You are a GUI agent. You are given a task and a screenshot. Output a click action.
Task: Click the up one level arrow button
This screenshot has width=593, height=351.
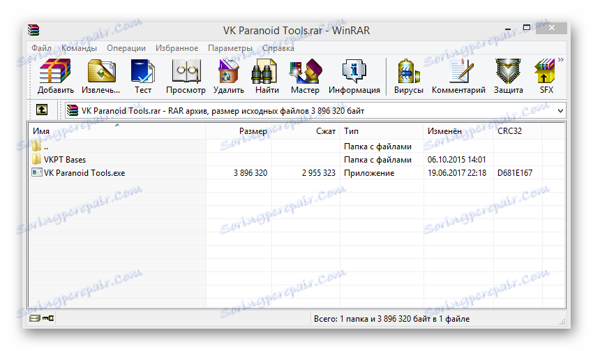(42, 110)
